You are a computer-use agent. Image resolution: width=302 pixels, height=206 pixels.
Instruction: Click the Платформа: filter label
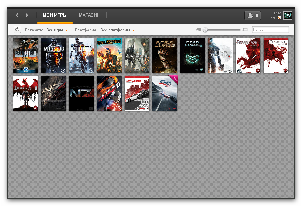click(x=86, y=30)
